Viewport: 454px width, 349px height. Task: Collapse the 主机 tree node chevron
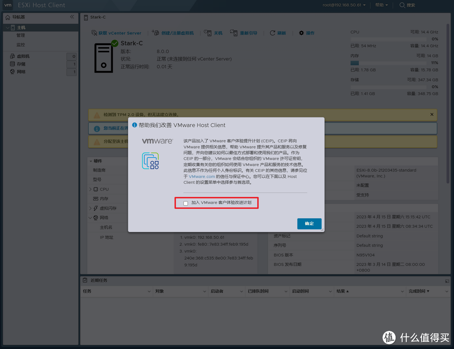pyautogui.click(x=8, y=27)
